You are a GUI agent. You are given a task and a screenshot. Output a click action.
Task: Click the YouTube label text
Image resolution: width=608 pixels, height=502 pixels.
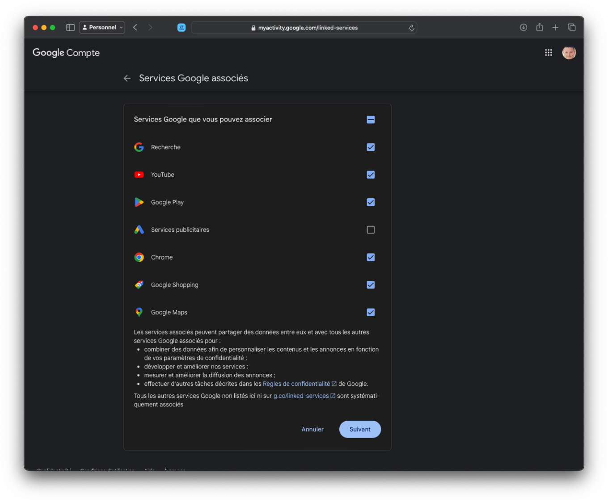coord(163,175)
